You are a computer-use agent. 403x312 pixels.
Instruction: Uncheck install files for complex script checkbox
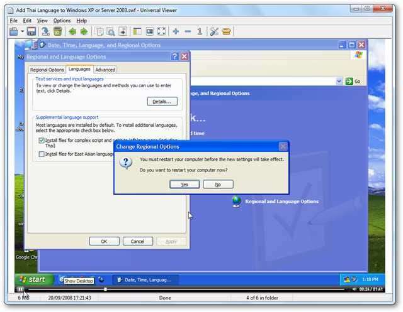point(42,141)
